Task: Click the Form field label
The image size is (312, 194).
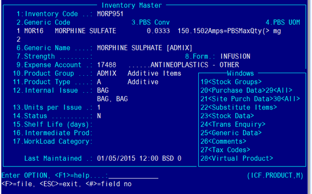Action: click(x=196, y=57)
